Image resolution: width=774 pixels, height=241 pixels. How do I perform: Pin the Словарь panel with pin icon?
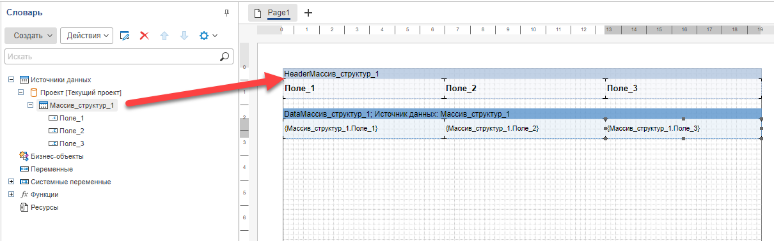(226, 13)
